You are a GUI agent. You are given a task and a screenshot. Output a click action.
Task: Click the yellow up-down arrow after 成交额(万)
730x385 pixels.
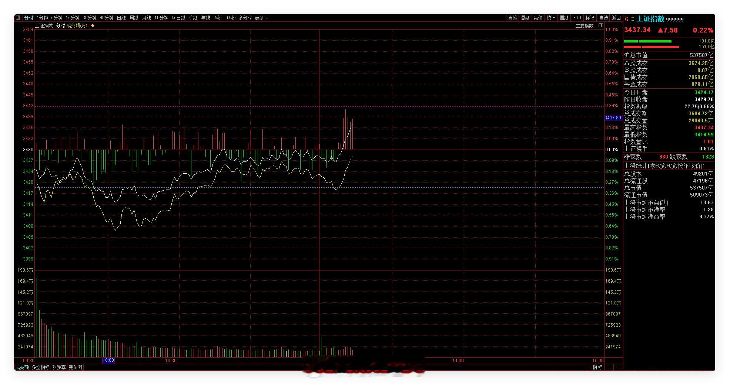coord(93,25)
